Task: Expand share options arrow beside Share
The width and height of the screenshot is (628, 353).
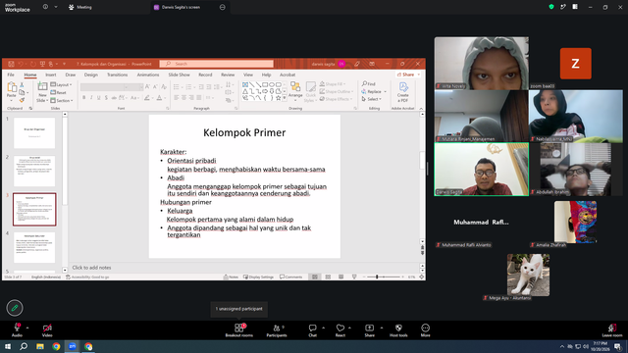Action: point(381,328)
